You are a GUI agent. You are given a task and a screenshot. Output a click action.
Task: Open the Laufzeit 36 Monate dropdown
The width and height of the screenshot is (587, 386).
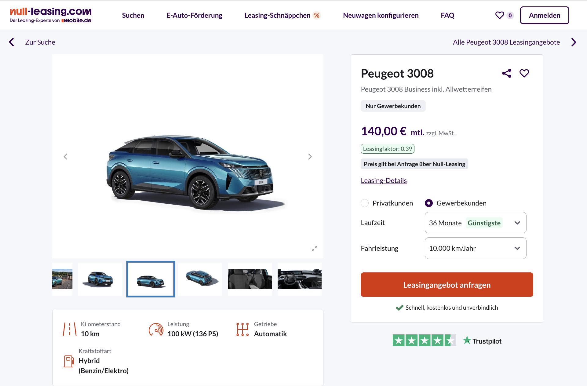click(475, 223)
